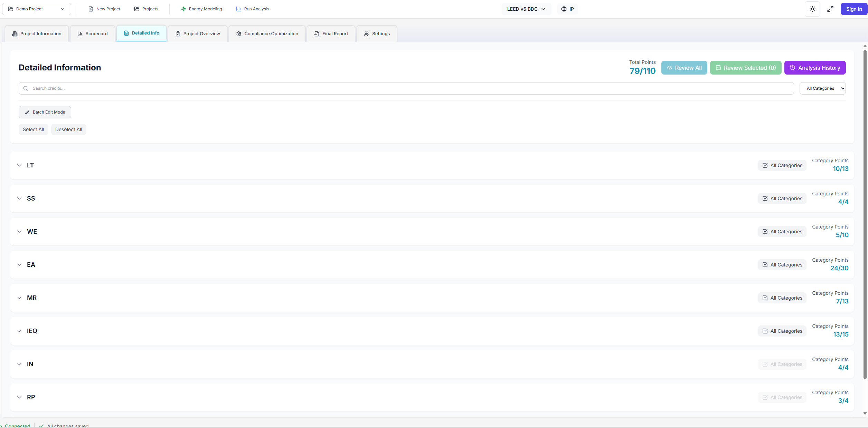Expand the WE category chevron
868x428 pixels.
[19, 232]
